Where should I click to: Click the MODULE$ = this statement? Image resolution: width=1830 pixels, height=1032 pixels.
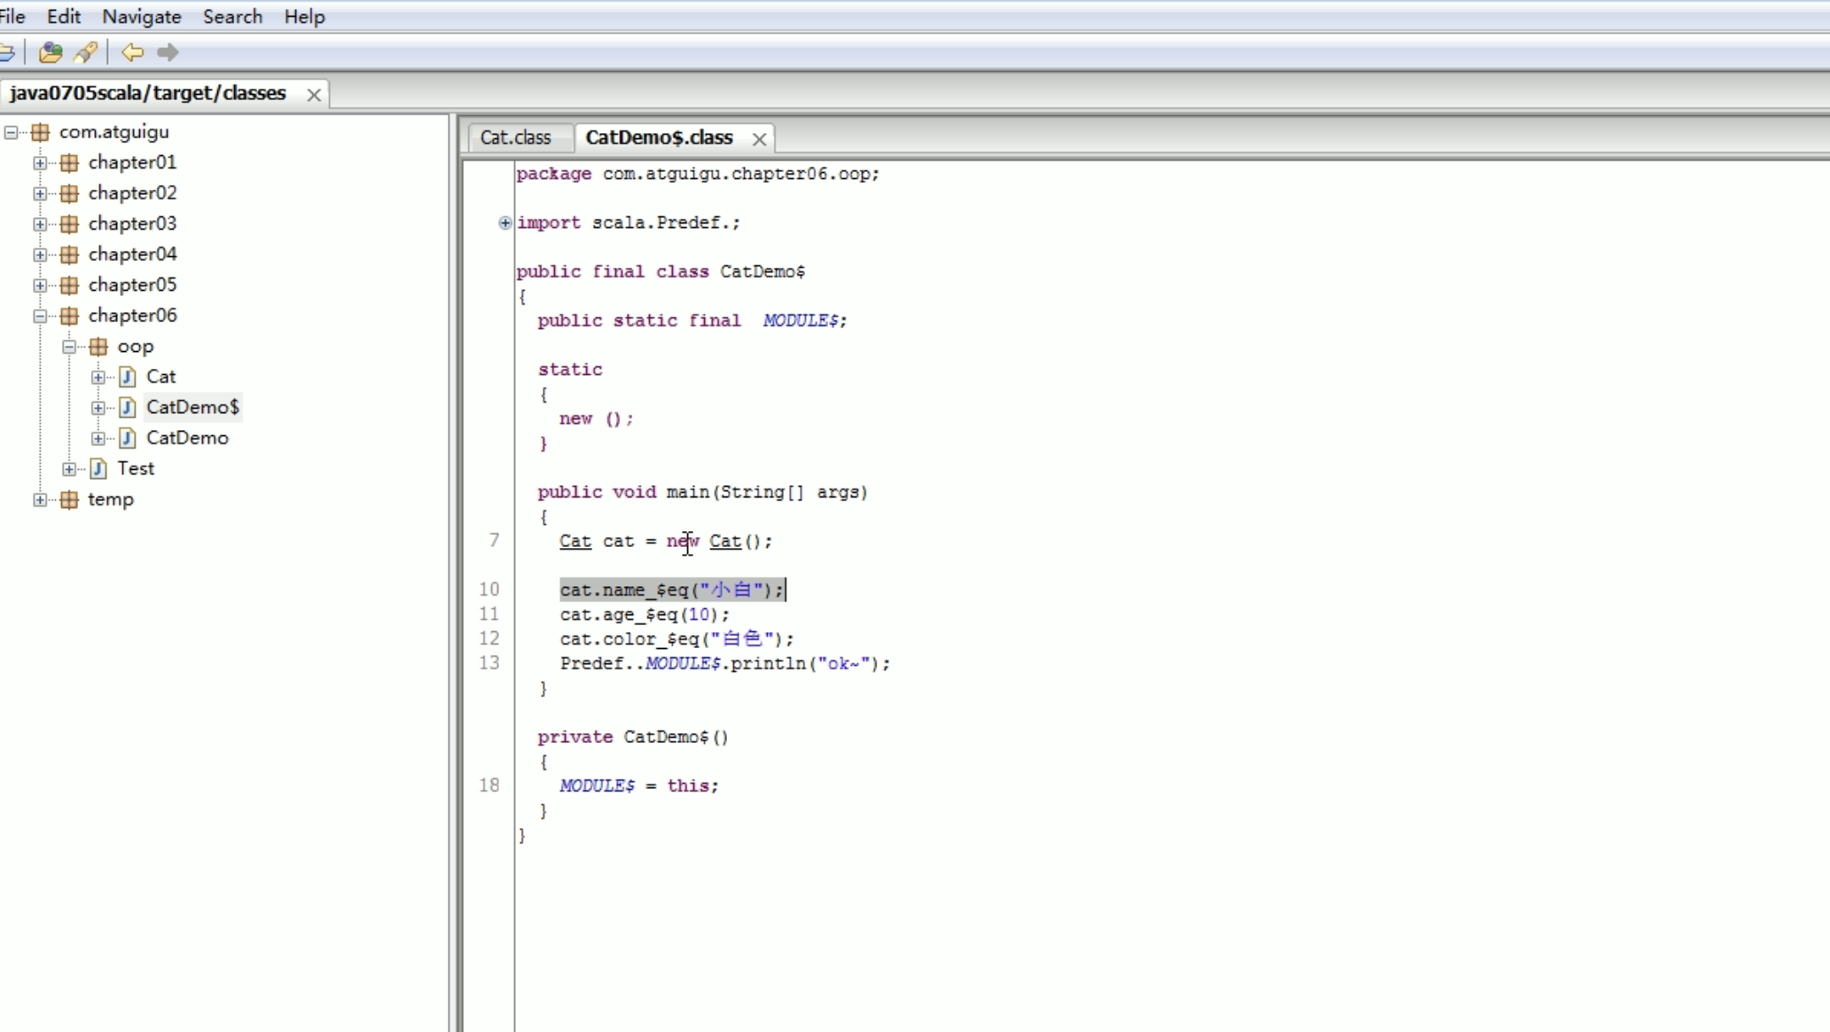tap(639, 786)
